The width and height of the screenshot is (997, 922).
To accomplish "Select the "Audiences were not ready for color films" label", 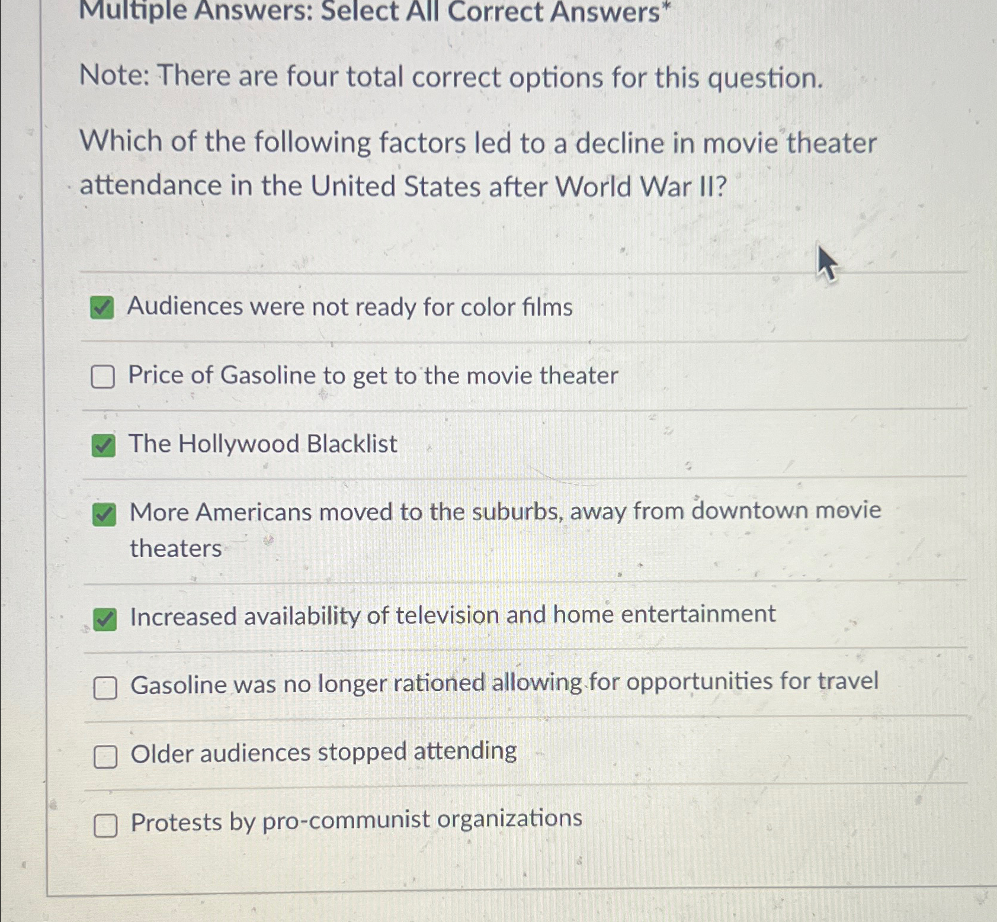I will 351,307.
